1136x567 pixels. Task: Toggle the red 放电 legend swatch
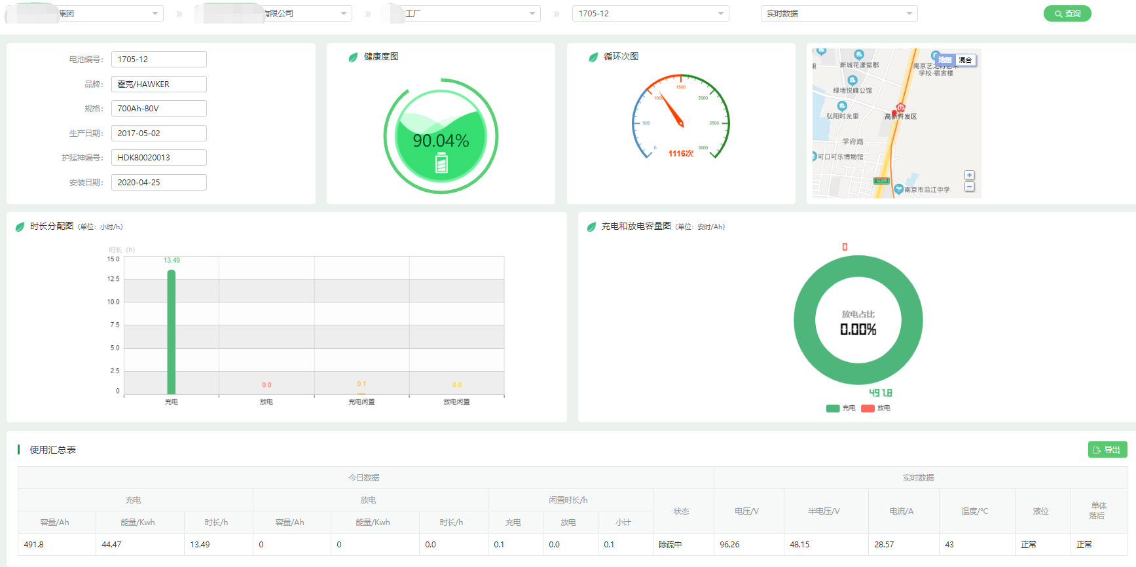(x=868, y=409)
